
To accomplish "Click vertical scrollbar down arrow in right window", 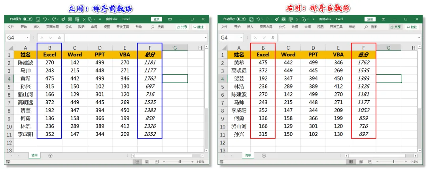I will coord(419,150).
